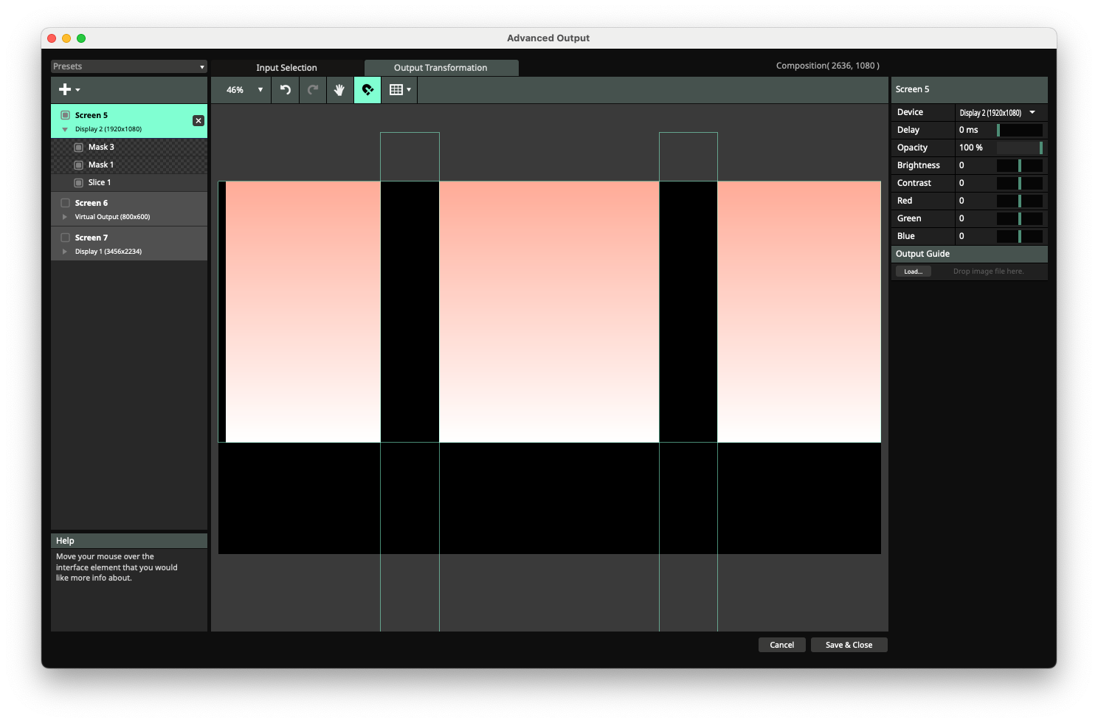Screen dimensions: 1098x723
Task: Toggle the magnet snapping tool
Action: point(367,90)
